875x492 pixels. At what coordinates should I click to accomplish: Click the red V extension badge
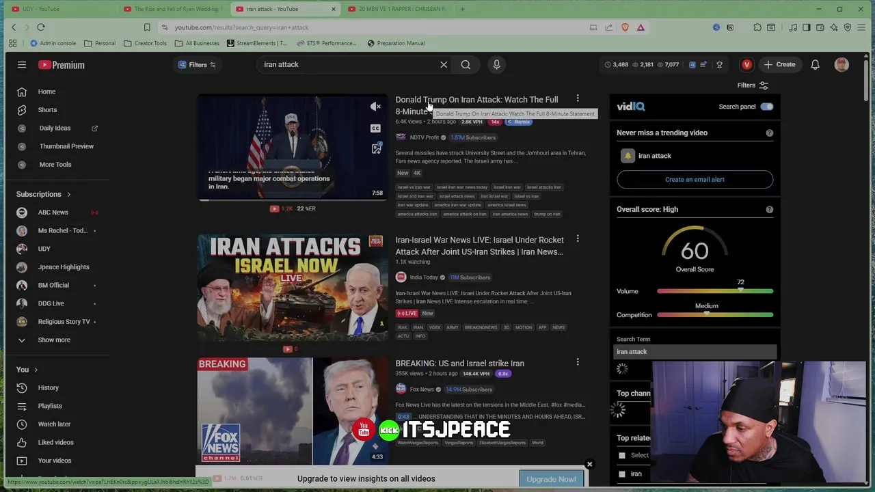(x=746, y=65)
